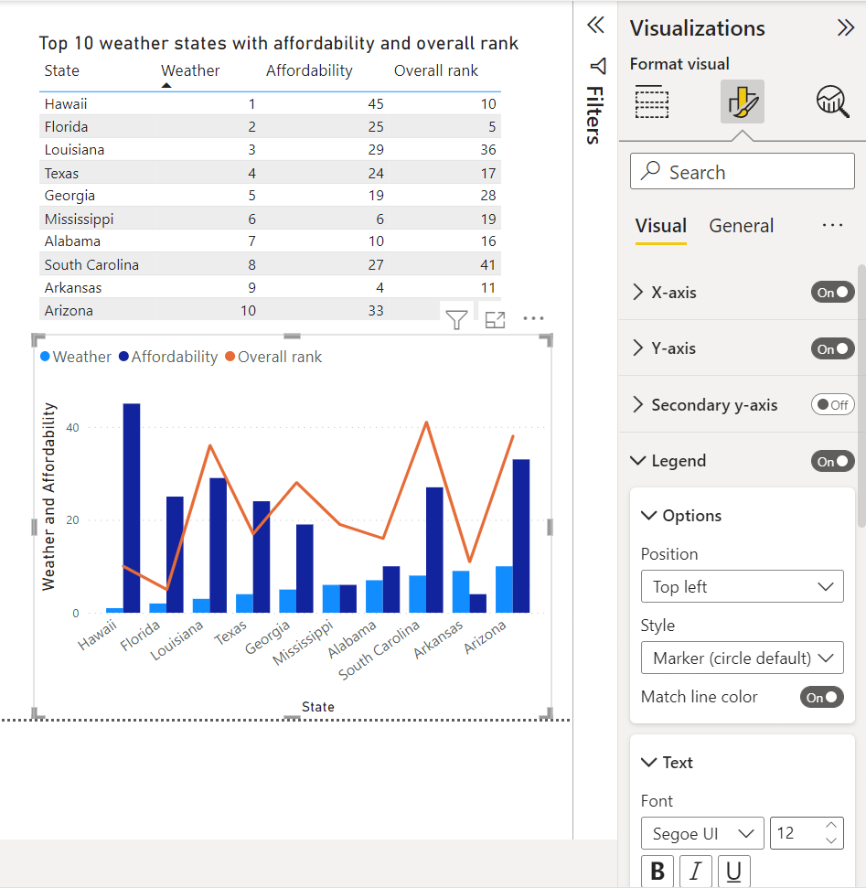866x888 pixels.
Task: Open the legend Position dropdown
Action: point(742,586)
